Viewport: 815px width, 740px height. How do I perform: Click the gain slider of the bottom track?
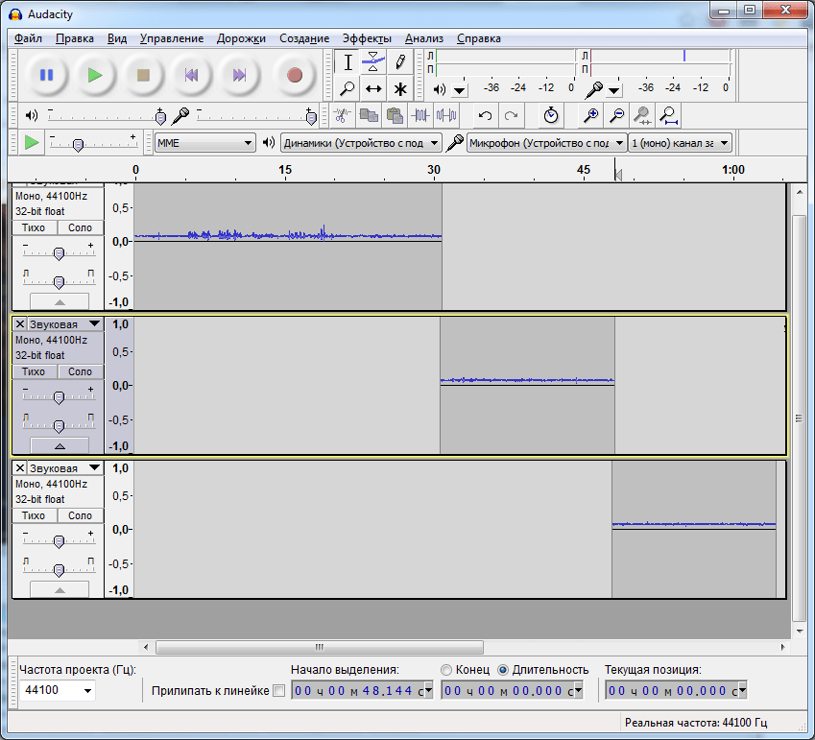point(59,541)
